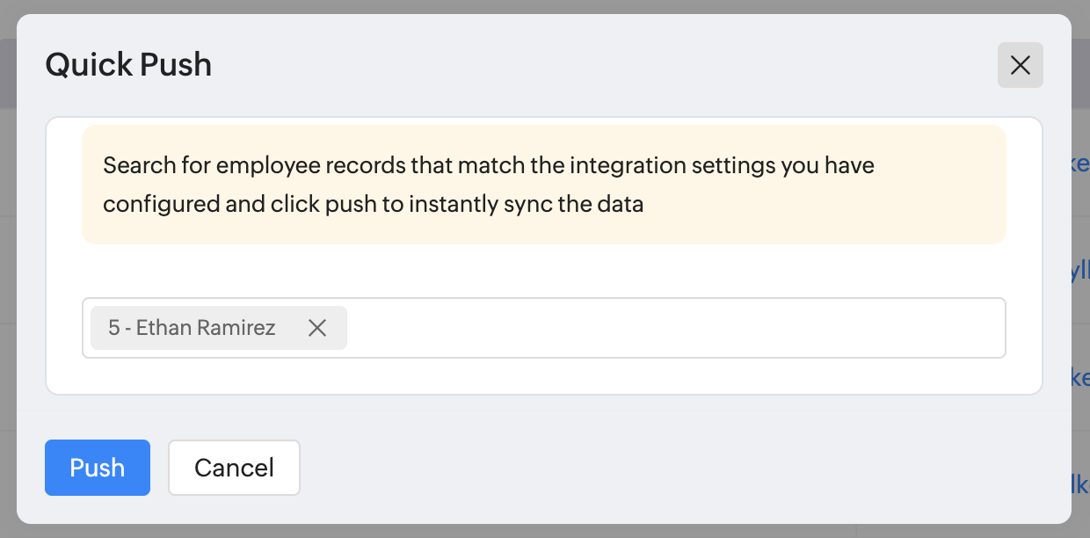Click the 'configured and click push' text line
The height and width of the screenshot is (538, 1090).
pos(373,204)
